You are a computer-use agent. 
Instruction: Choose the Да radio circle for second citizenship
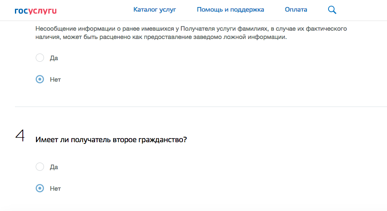tap(40, 167)
